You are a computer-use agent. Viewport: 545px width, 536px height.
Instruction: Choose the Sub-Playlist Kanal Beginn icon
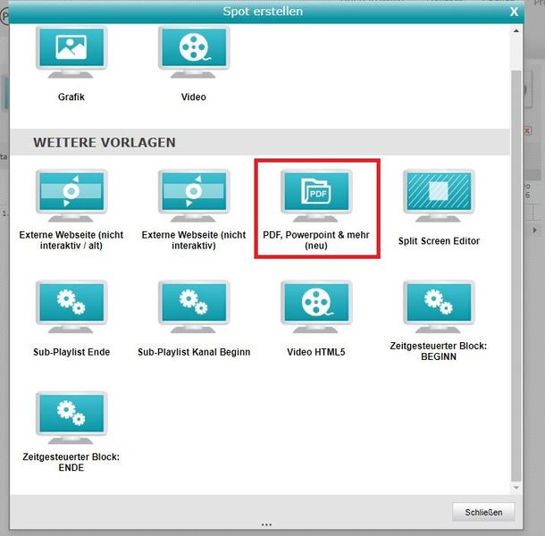194,306
